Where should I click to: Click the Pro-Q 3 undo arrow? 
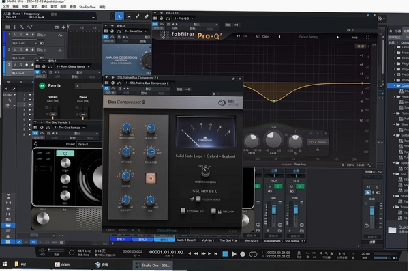238,36
